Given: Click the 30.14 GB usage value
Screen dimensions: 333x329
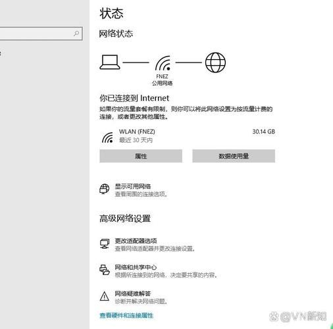Looking at the screenshot, I should click(x=264, y=132).
